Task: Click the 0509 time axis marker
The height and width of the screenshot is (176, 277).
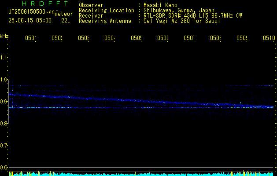Action: [242, 38]
